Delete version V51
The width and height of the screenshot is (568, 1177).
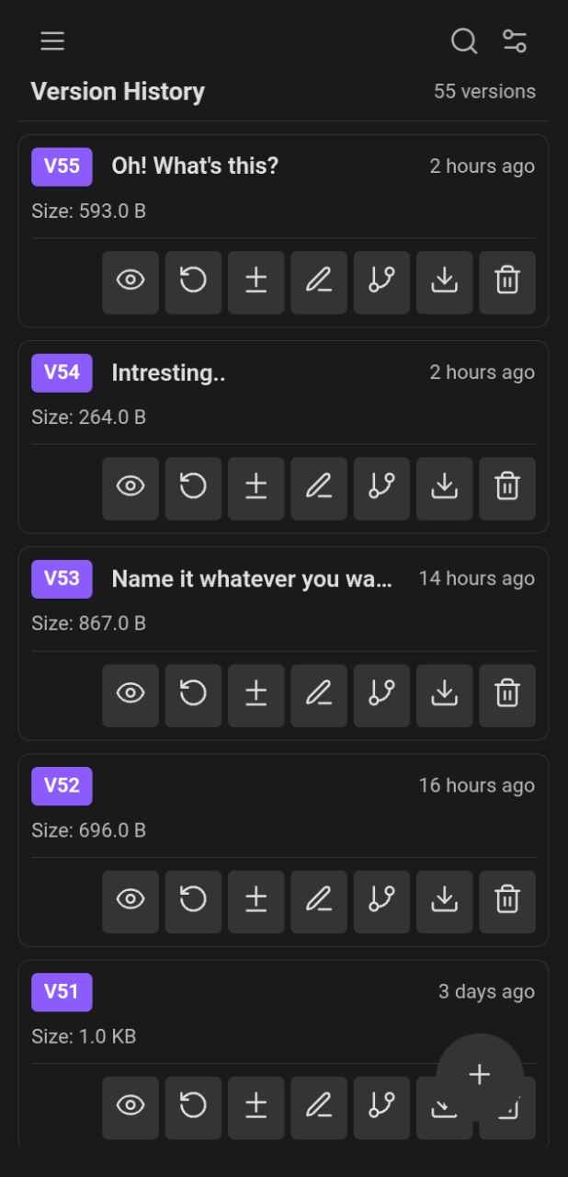[506, 1107]
